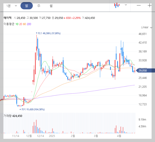The image size is (155, 142).
Task: Click the 최저 11,420 low marker
Action: point(32,109)
